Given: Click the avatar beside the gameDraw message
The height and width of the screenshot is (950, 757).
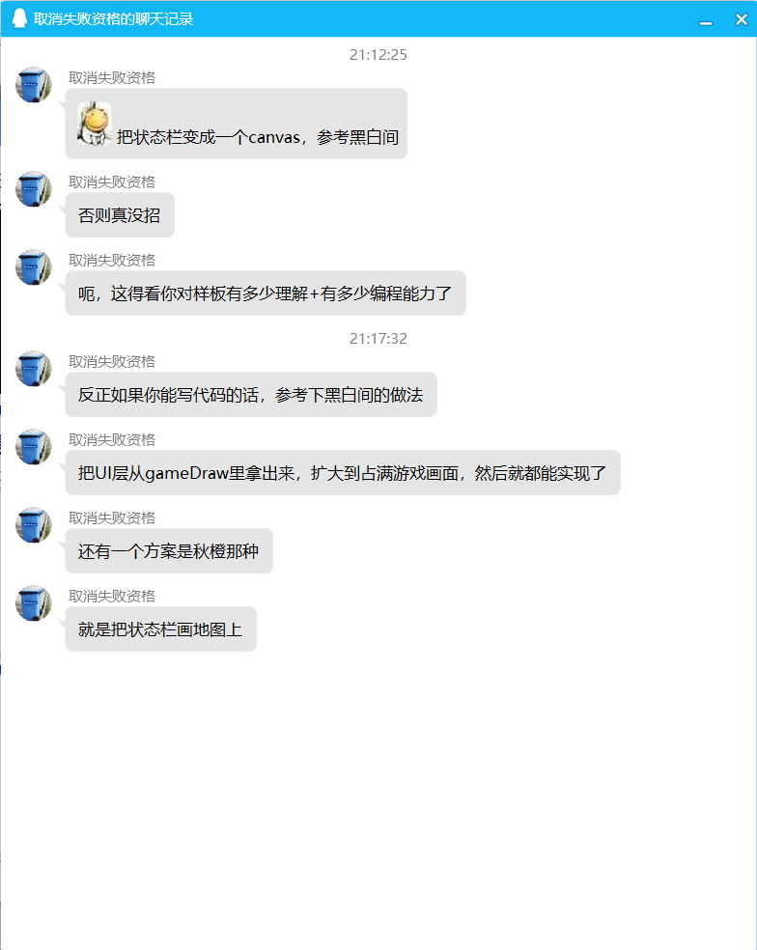Looking at the screenshot, I should (x=34, y=447).
